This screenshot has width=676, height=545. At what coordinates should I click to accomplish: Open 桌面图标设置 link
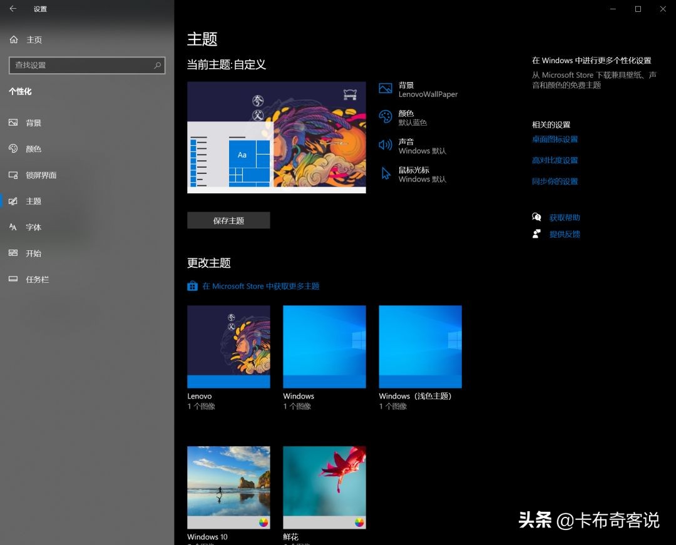point(555,139)
